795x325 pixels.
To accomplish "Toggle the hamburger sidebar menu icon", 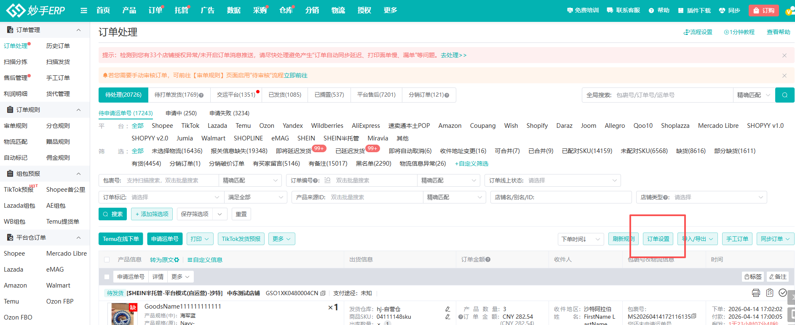I will [x=84, y=11].
